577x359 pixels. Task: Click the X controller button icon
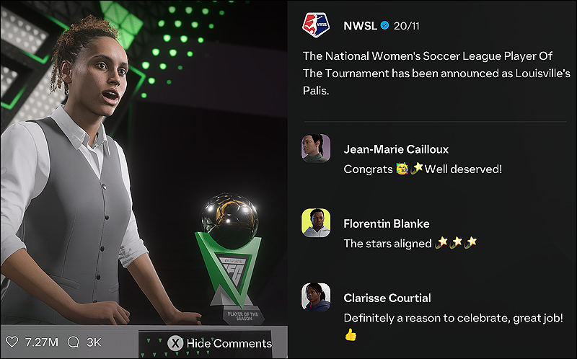tap(175, 343)
